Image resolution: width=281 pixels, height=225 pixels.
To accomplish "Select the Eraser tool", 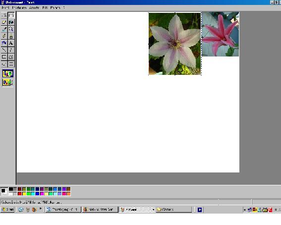I will (x=4, y=22).
